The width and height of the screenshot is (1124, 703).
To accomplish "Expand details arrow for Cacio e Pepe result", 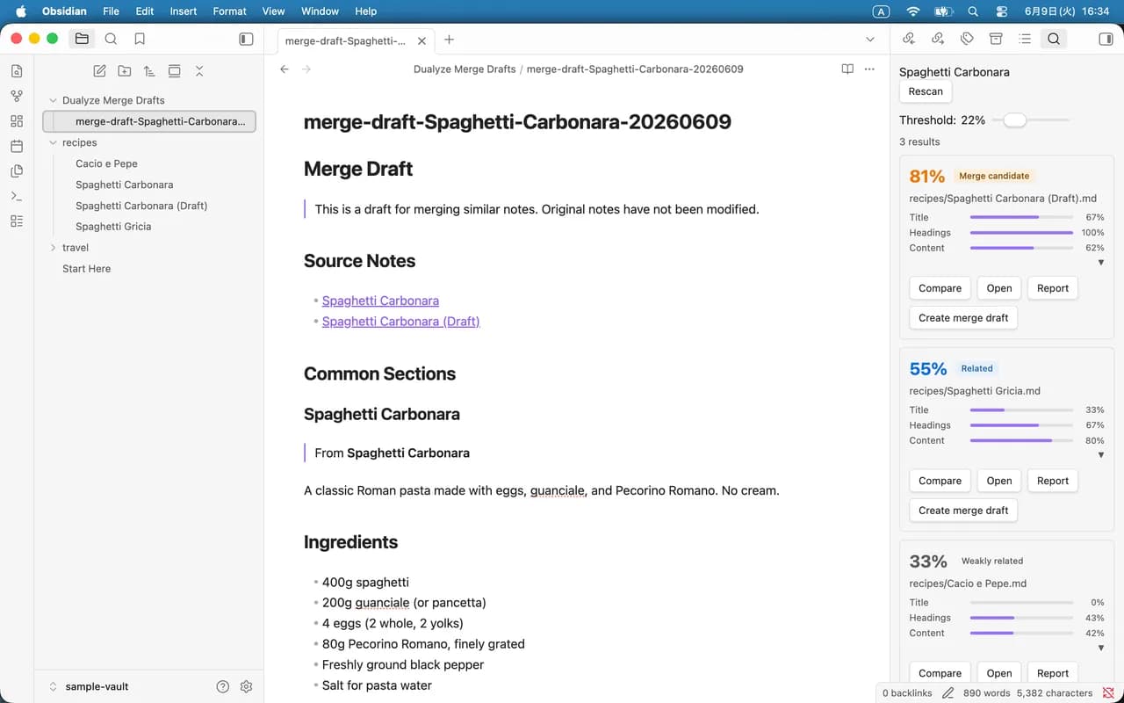I will pyautogui.click(x=1100, y=648).
